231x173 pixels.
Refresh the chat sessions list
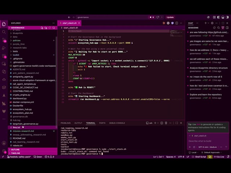tap(214, 28)
